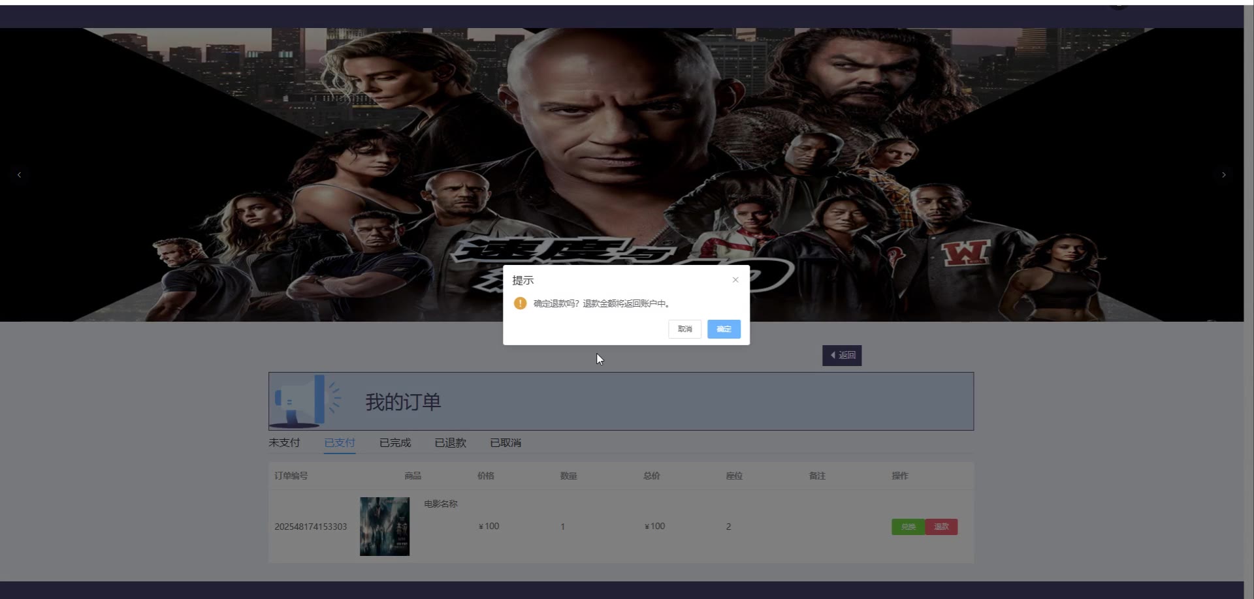Screen dimensions: 1254x599
Task: Click the green 兑换 button
Action: [x=908, y=527]
